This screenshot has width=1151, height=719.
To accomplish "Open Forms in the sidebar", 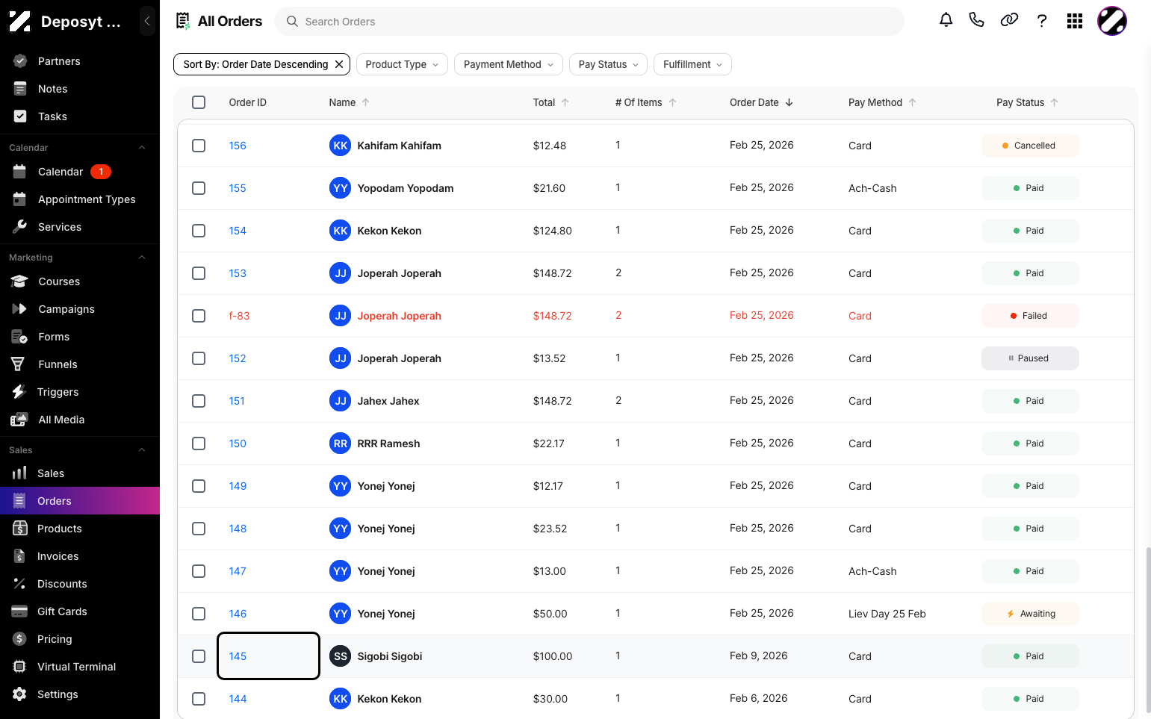I will pyautogui.click(x=80, y=337).
